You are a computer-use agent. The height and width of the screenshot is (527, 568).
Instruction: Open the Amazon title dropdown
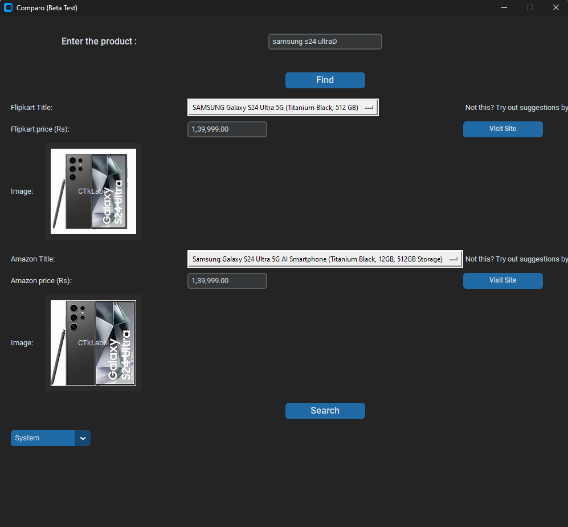click(x=325, y=259)
